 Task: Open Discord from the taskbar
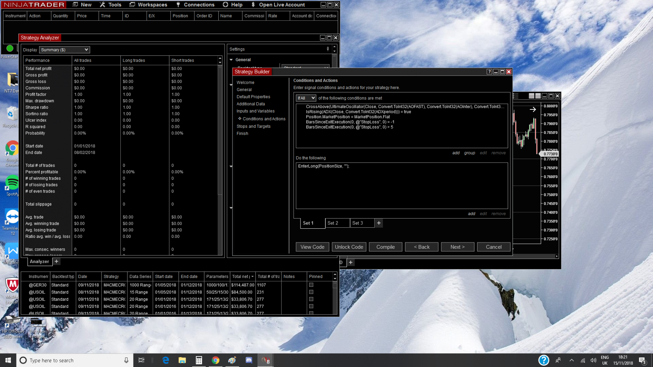coord(249,360)
